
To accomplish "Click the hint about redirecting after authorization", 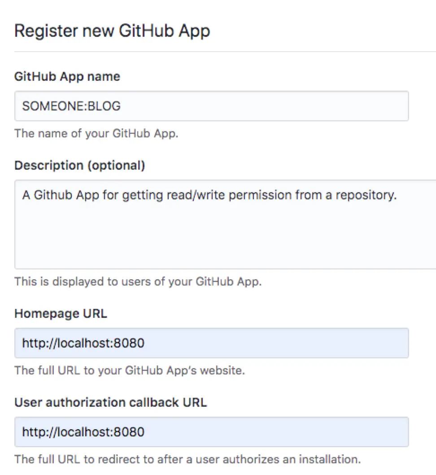I will (x=187, y=460).
